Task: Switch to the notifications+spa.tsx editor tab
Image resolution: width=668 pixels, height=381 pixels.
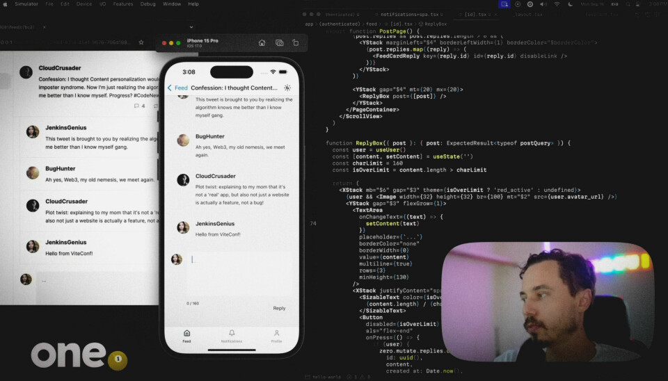Action: 411,15
